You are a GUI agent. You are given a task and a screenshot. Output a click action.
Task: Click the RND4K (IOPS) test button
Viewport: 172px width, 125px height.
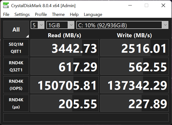coord(16,85)
